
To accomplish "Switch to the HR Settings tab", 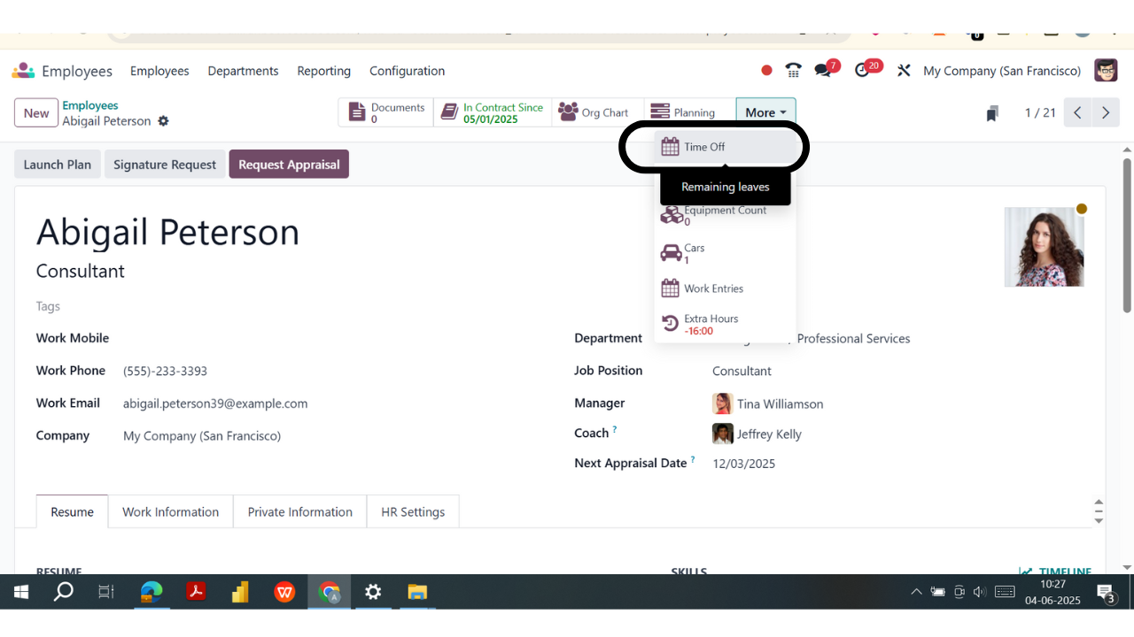I will pos(412,511).
